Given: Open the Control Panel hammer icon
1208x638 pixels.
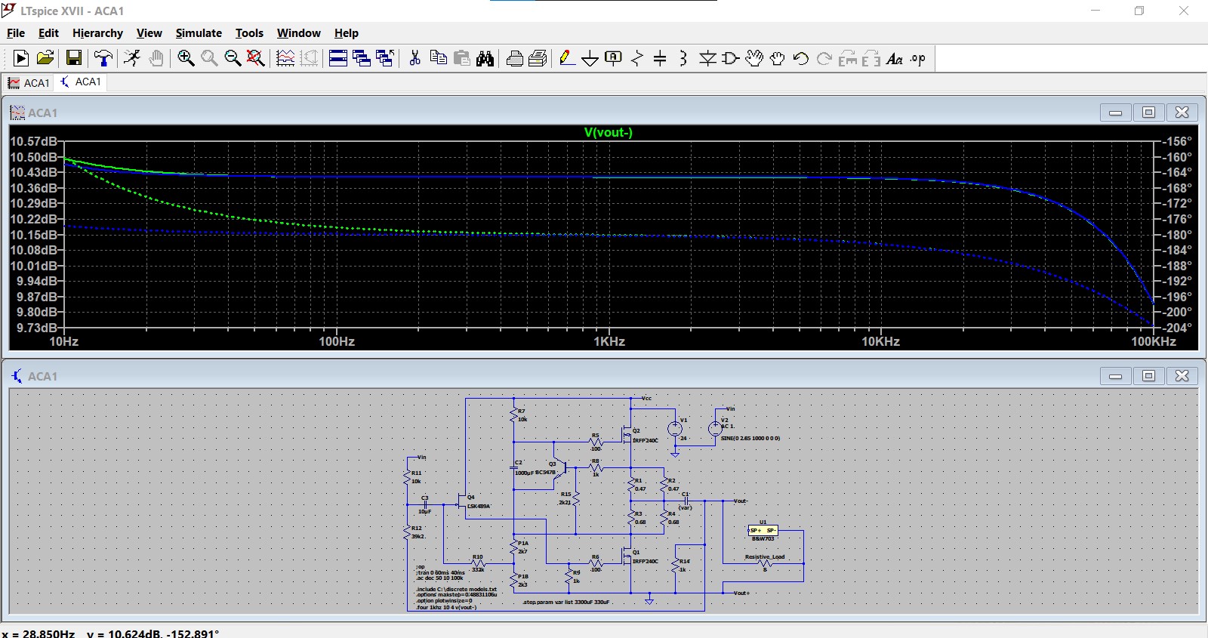Looking at the screenshot, I should click(x=103, y=58).
